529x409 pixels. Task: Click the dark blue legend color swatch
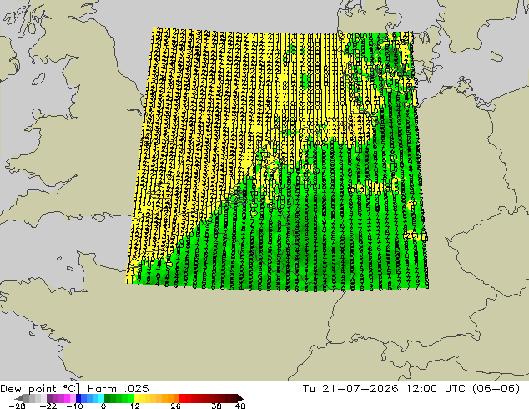(x=78, y=398)
